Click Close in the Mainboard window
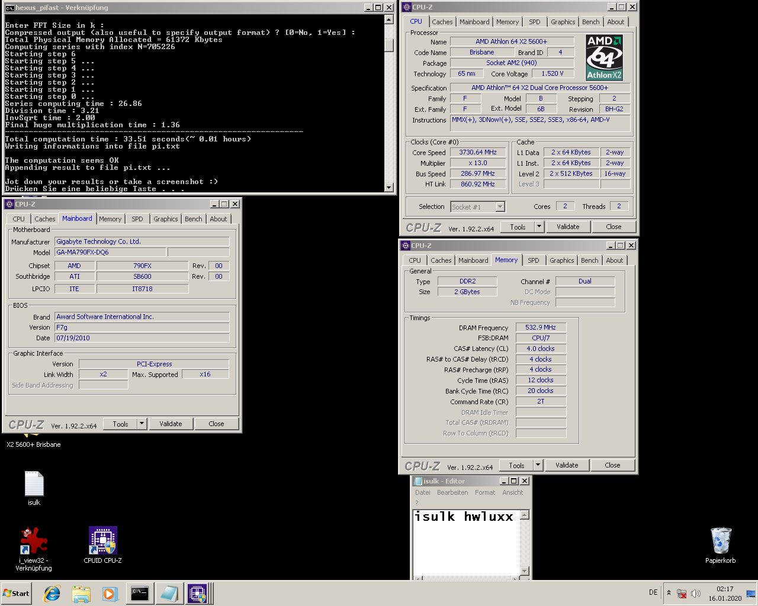 pos(216,424)
